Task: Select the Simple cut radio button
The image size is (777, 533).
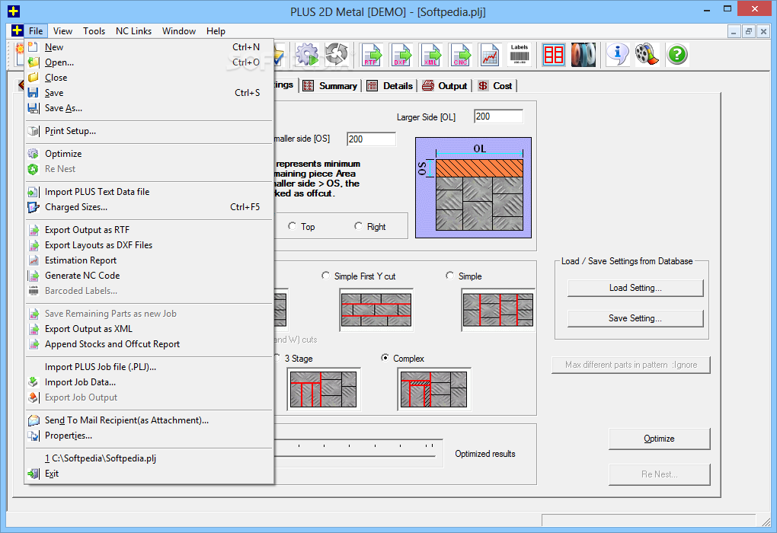Action: point(450,276)
